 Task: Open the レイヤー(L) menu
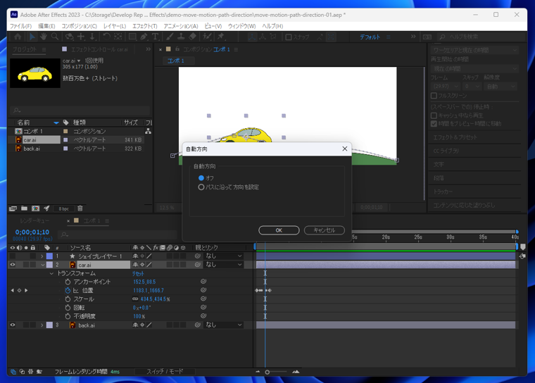point(115,26)
